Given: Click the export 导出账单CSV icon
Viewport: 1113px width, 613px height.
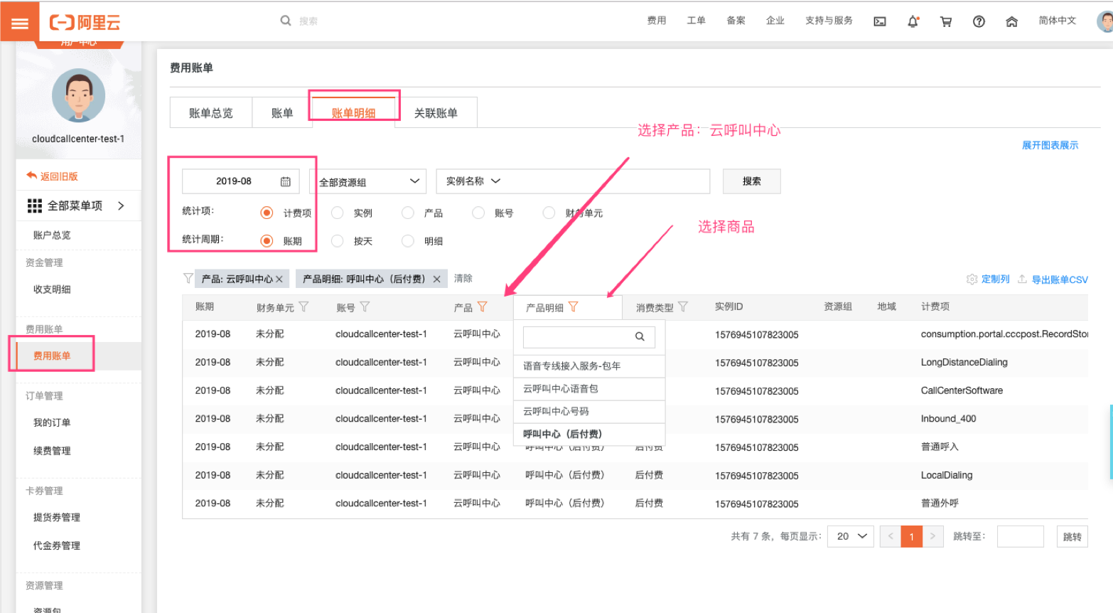Looking at the screenshot, I should click(1022, 279).
